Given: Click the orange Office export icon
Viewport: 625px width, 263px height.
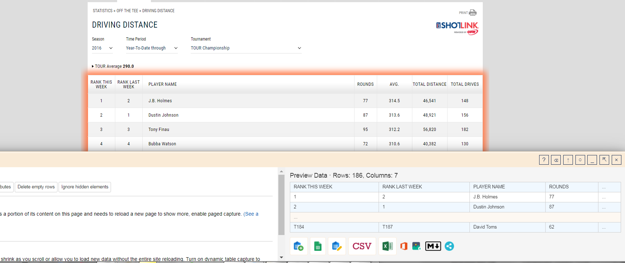Looking at the screenshot, I should (404, 246).
